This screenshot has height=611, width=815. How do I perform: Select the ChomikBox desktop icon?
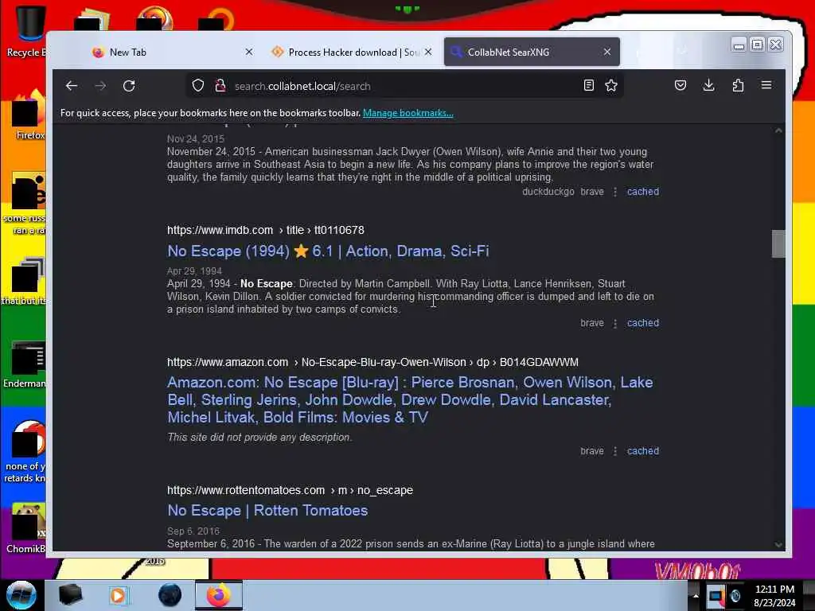(26, 527)
